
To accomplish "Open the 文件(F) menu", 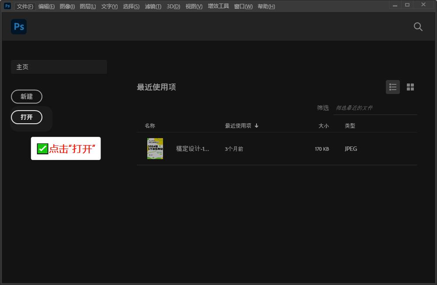I will pos(25,6).
